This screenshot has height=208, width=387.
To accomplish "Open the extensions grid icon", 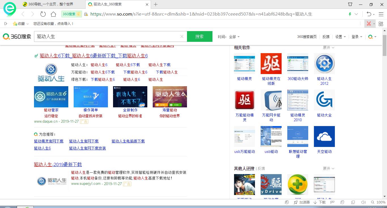I will tap(381, 24).
